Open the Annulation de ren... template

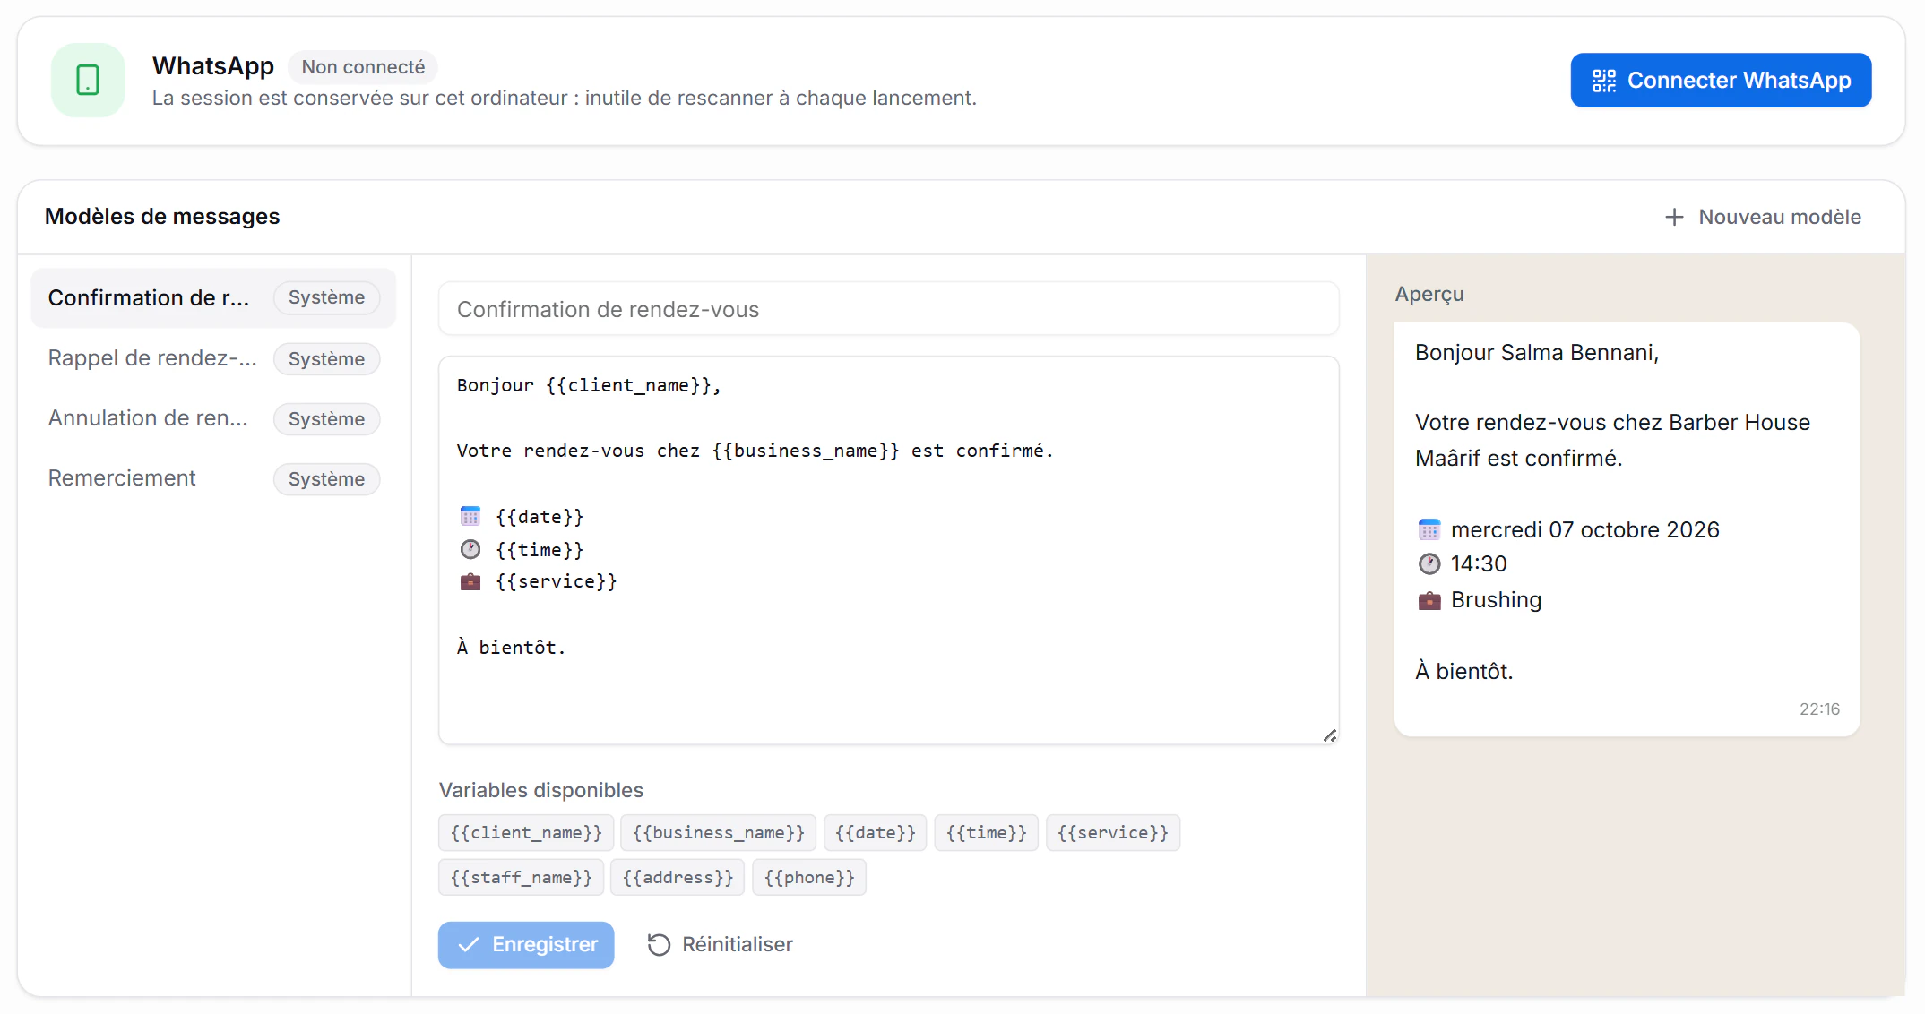point(213,418)
